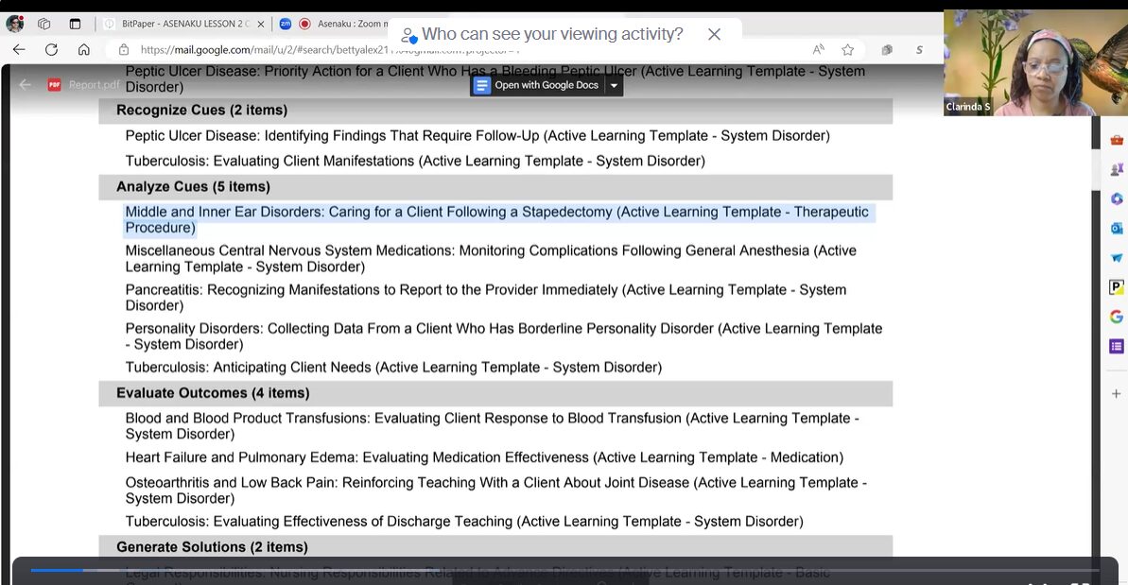Open Outlook from the Edge sidebar
The image size is (1128, 585).
1117,228
